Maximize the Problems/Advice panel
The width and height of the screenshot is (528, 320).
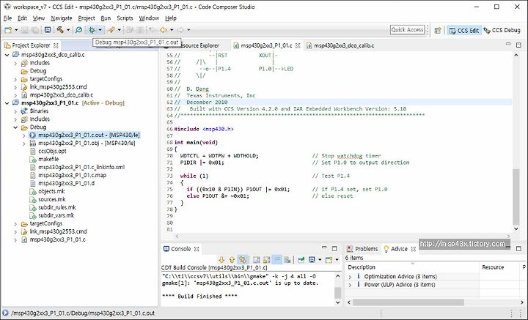pos(518,248)
